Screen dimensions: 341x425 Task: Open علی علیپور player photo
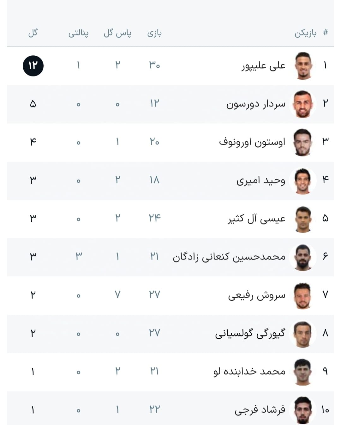click(x=303, y=66)
